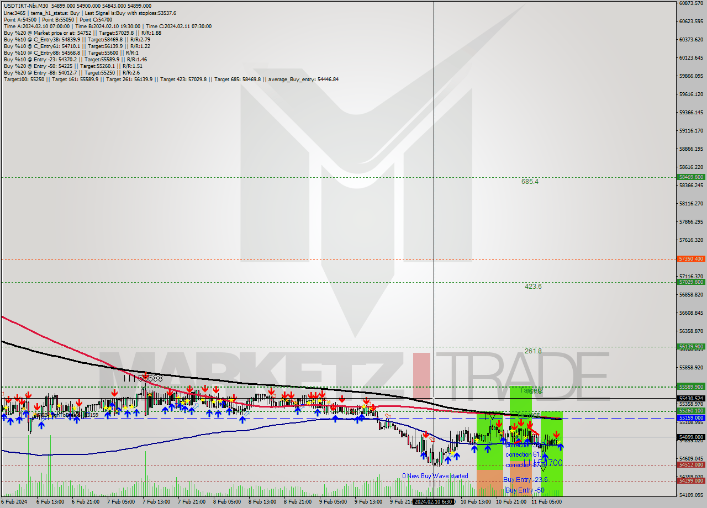Viewport: 707px width, 508px height.
Task: Click the 56608.145 price axis label
Action: (x=691, y=313)
